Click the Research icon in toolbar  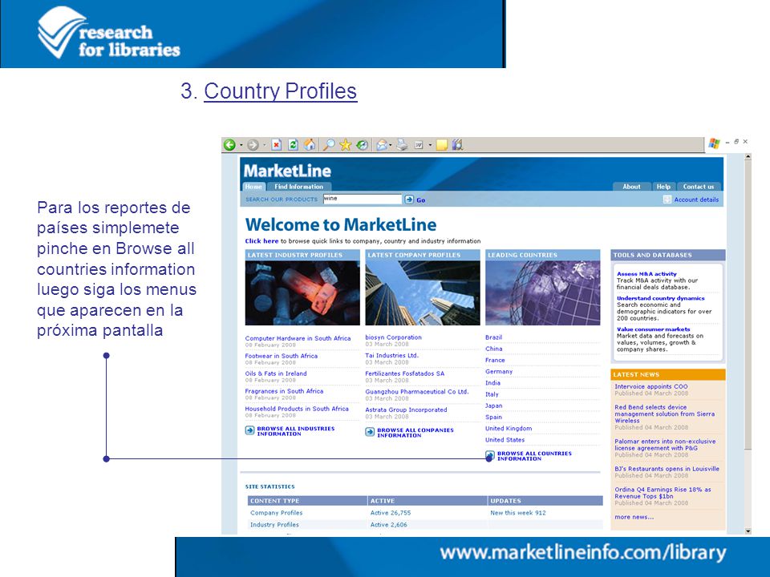coord(458,145)
